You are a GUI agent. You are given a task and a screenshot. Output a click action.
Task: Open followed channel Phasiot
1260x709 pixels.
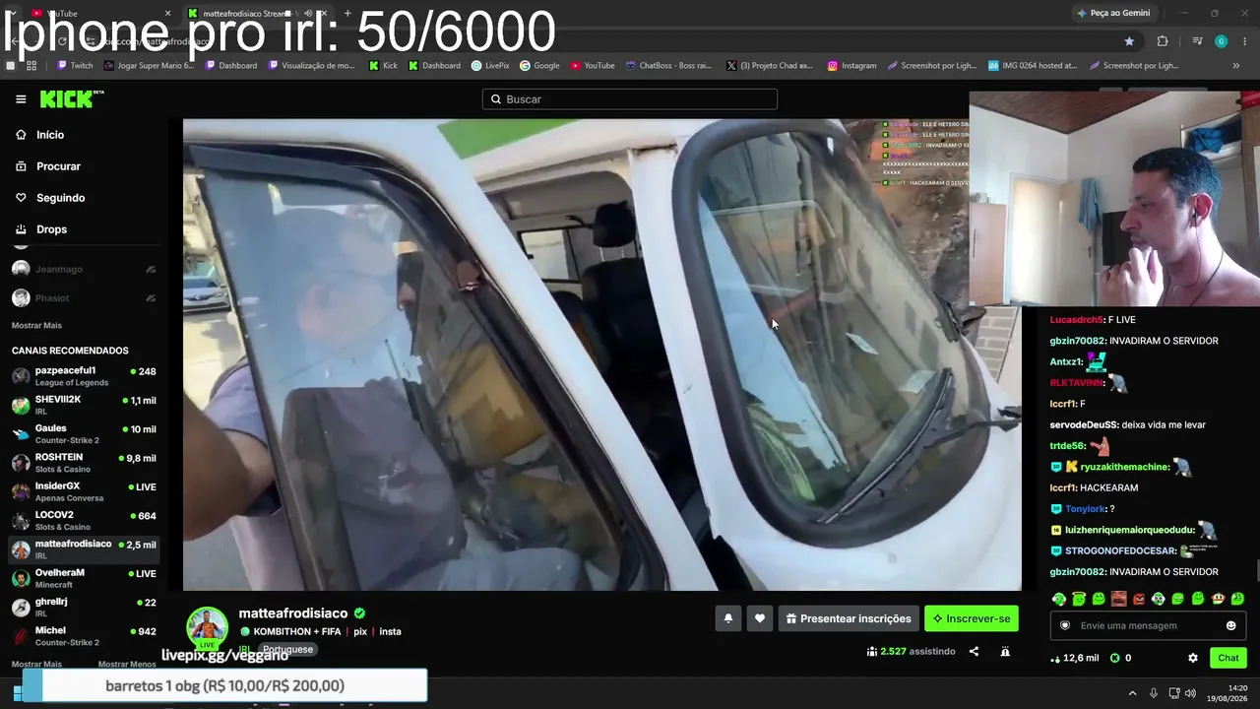83,298
